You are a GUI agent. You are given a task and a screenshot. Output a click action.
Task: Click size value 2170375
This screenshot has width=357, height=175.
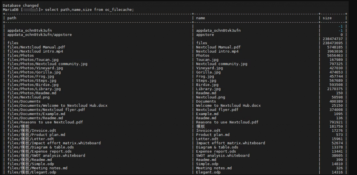[335, 89]
